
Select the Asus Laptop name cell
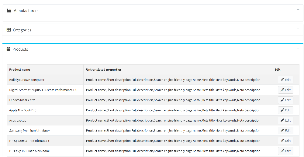(x=45, y=120)
